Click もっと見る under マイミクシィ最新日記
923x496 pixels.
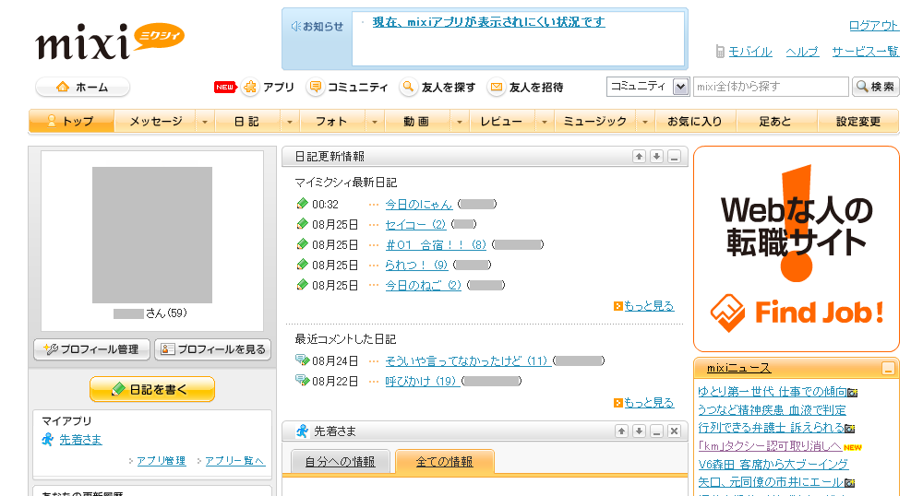pyautogui.click(x=649, y=305)
